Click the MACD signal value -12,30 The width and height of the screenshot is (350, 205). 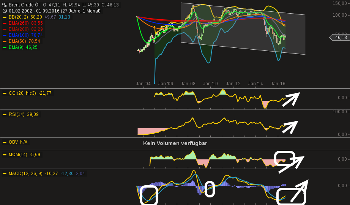click(x=67, y=173)
